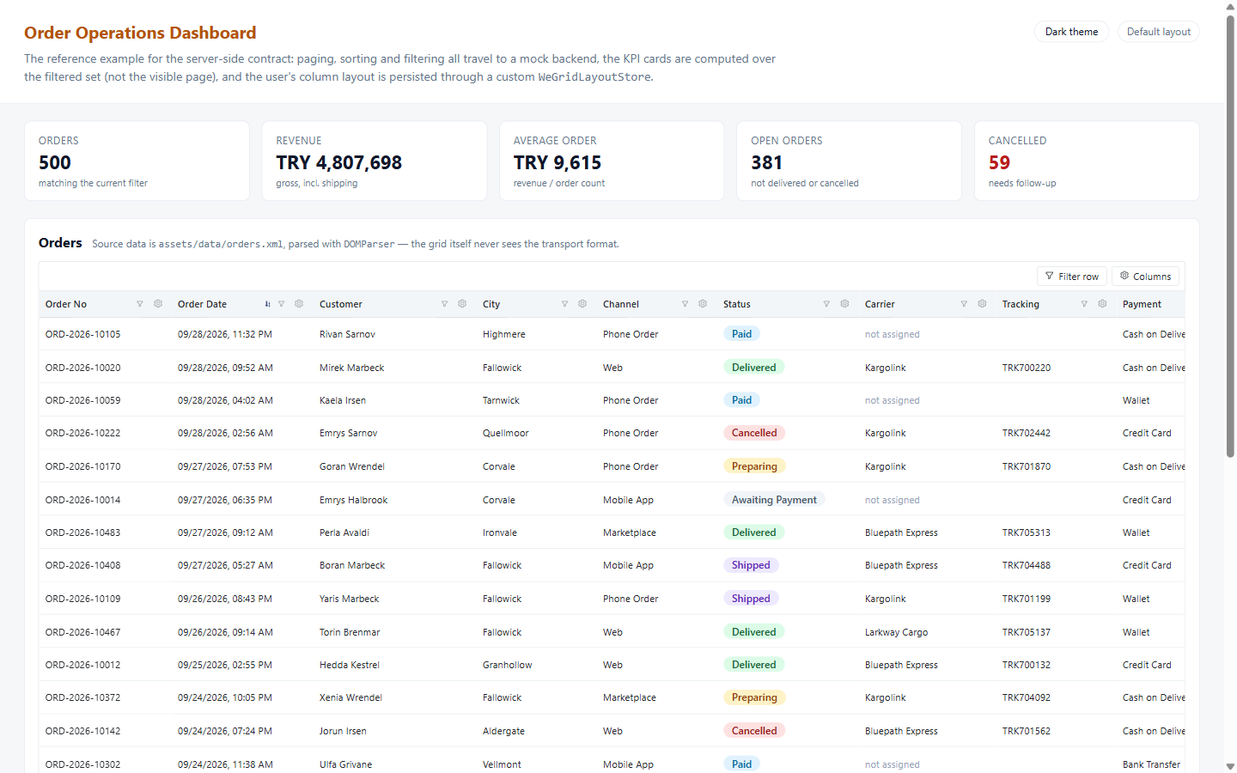This screenshot has height=773, width=1237.
Task: Open the filter for Carrier column
Action: coord(964,304)
